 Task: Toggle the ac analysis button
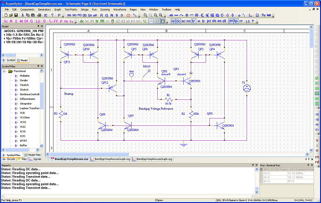click(183, 21)
